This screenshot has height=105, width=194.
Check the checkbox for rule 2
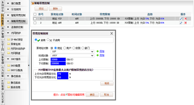click(35, 23)
